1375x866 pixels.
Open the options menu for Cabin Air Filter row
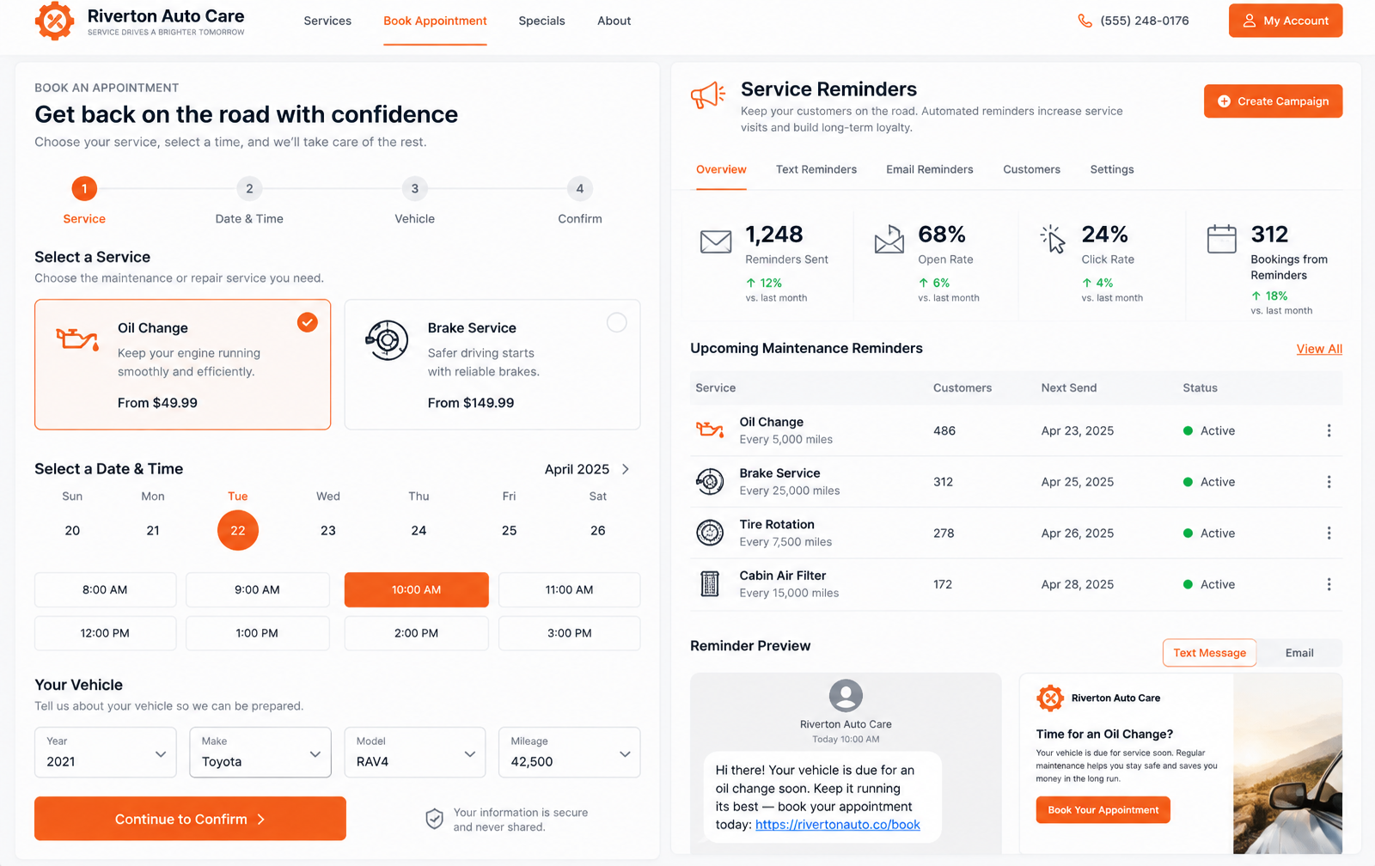[x=1329, y=584]
